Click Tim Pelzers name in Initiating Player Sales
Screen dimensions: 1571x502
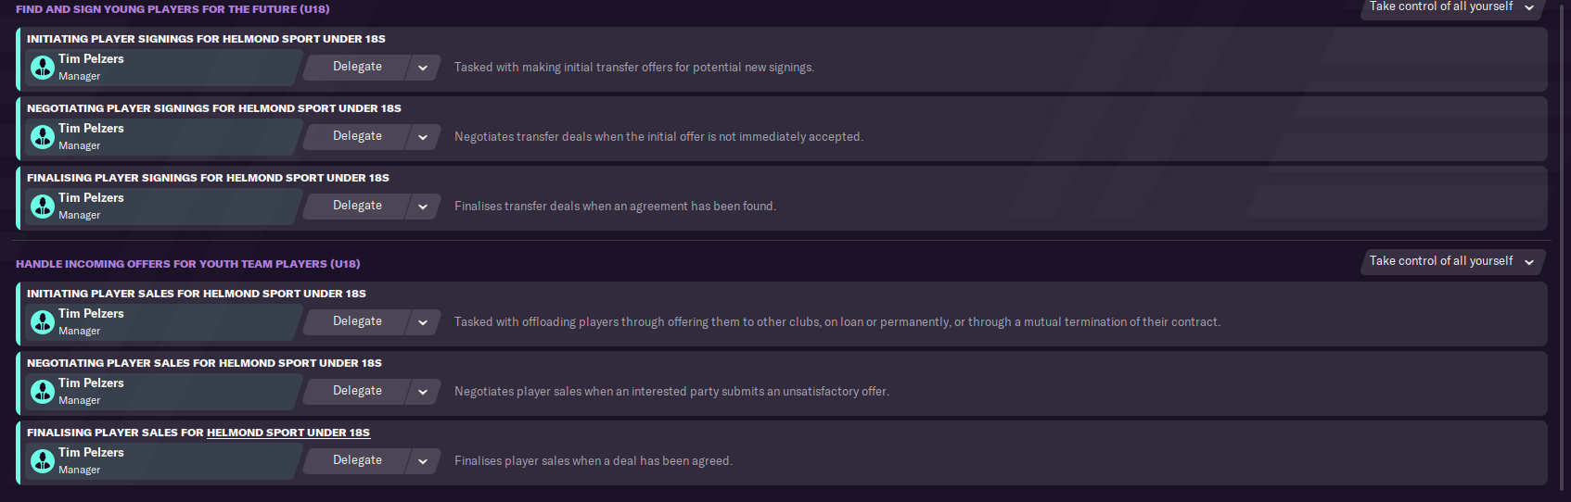[x=91, y=314]
